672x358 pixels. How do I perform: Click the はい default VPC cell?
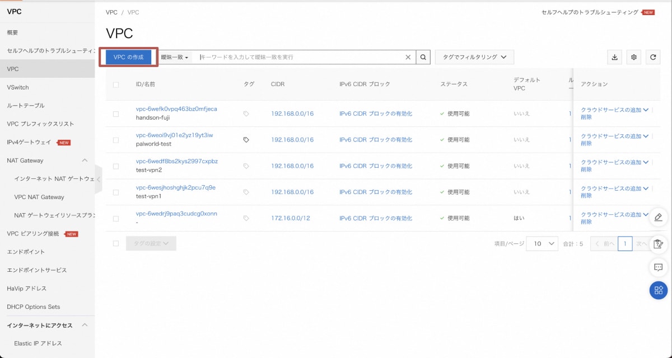click(x=519, y=218)
